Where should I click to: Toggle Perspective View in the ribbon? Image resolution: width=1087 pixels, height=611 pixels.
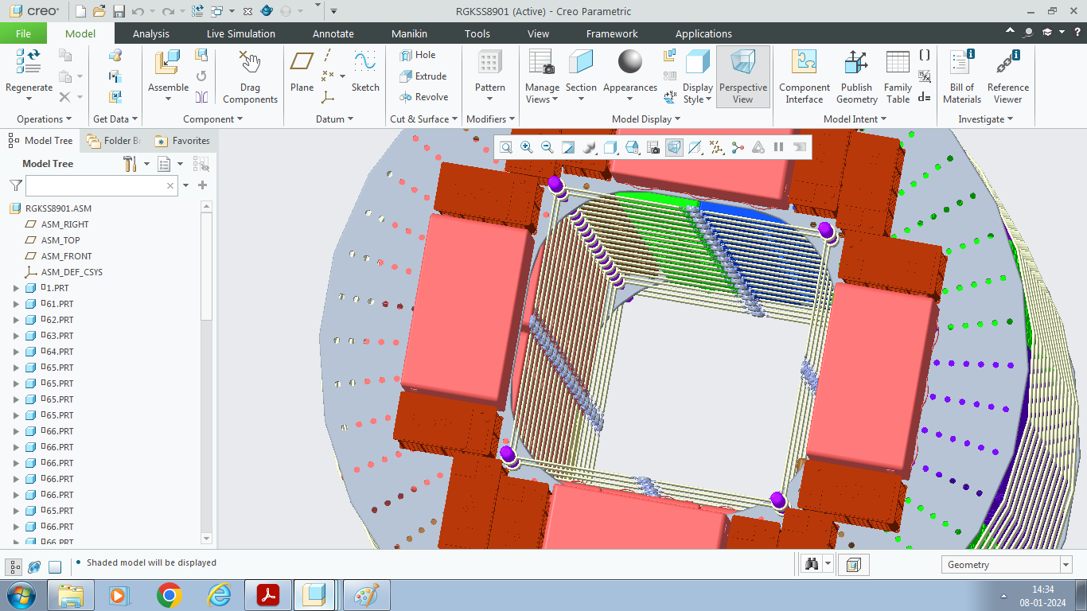[743, 76]
